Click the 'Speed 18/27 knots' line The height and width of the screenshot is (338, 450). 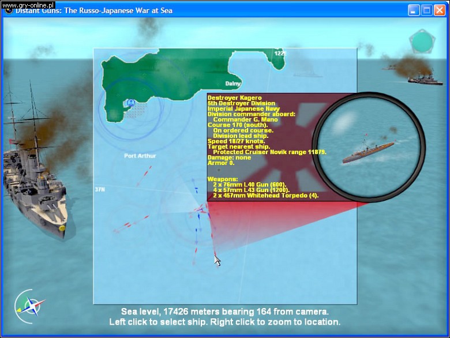click(236, 141)
